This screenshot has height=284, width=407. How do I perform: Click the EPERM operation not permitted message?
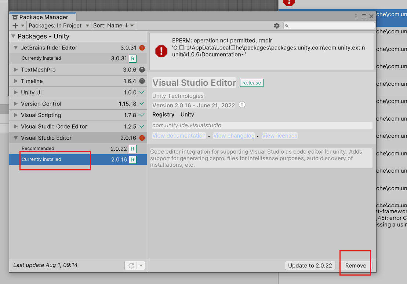click(268, 47)
